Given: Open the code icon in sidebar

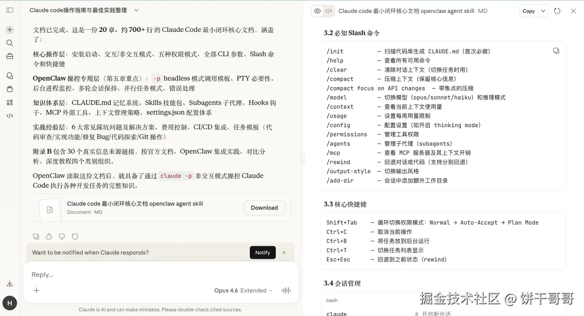Looking at the screenshot, I should coord(10,116).
